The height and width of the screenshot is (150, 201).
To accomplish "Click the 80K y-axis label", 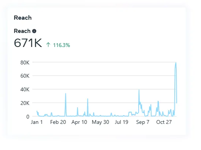I will click(25, 62).
